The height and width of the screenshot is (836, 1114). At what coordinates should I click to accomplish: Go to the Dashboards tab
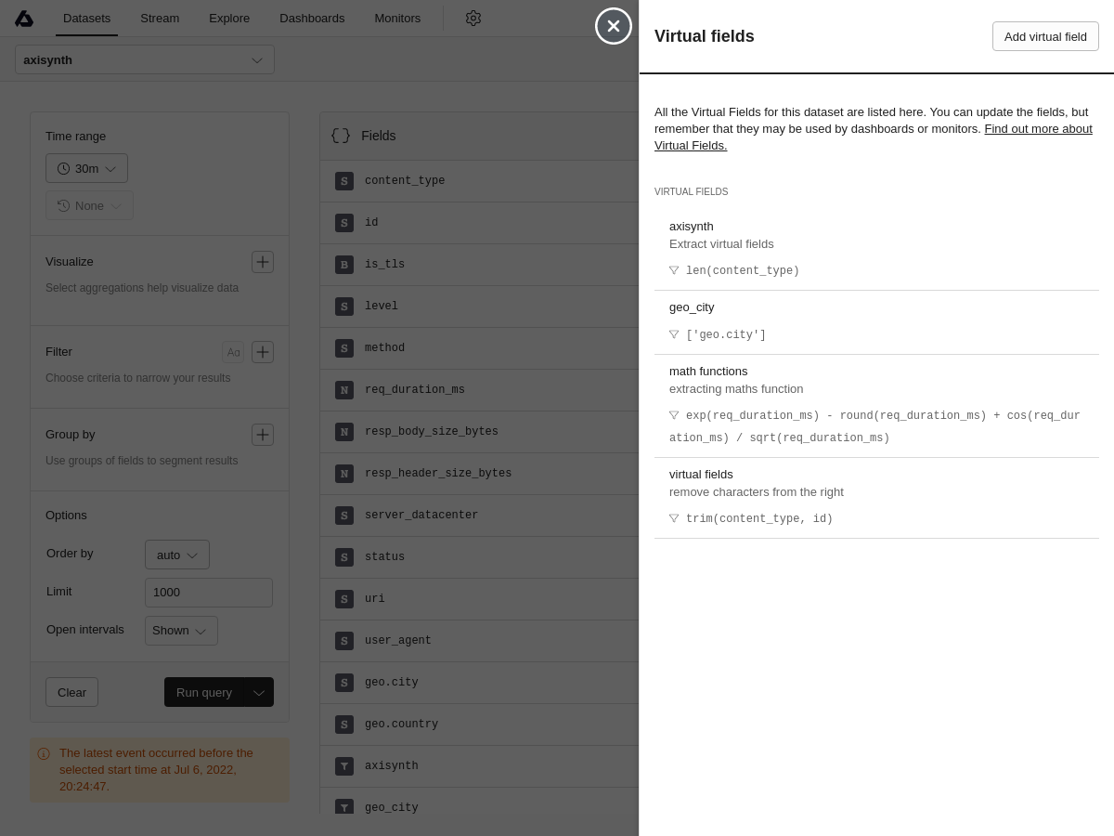(312, 19)
